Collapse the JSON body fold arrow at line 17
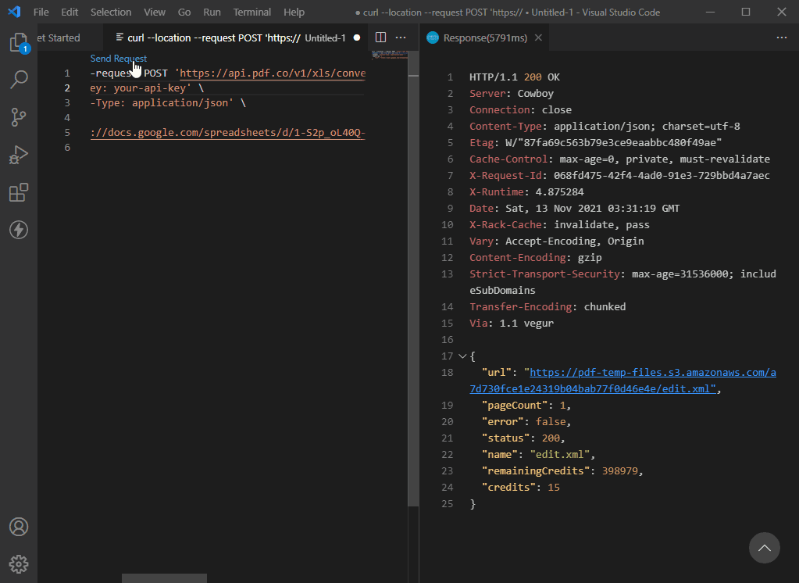Image resolution: width=799 pixels, height=583 pixels. click(x=462, y=356)
